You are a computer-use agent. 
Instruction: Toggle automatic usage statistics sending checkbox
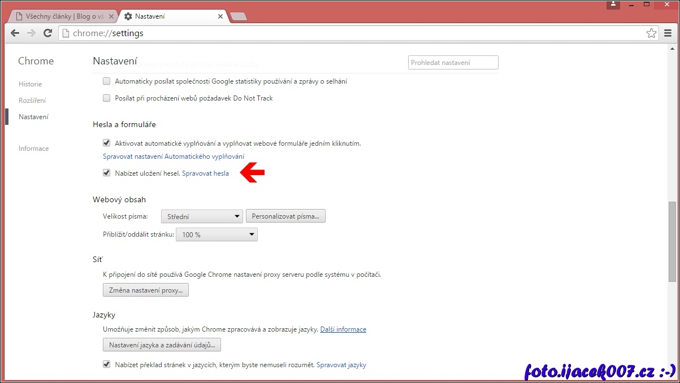click(106, 81)
